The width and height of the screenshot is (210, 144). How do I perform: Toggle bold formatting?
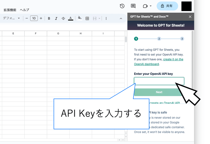click(x=49, y=18)
